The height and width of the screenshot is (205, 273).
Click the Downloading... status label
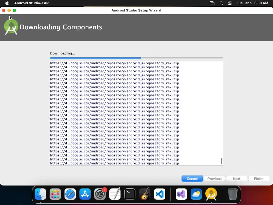62,53
